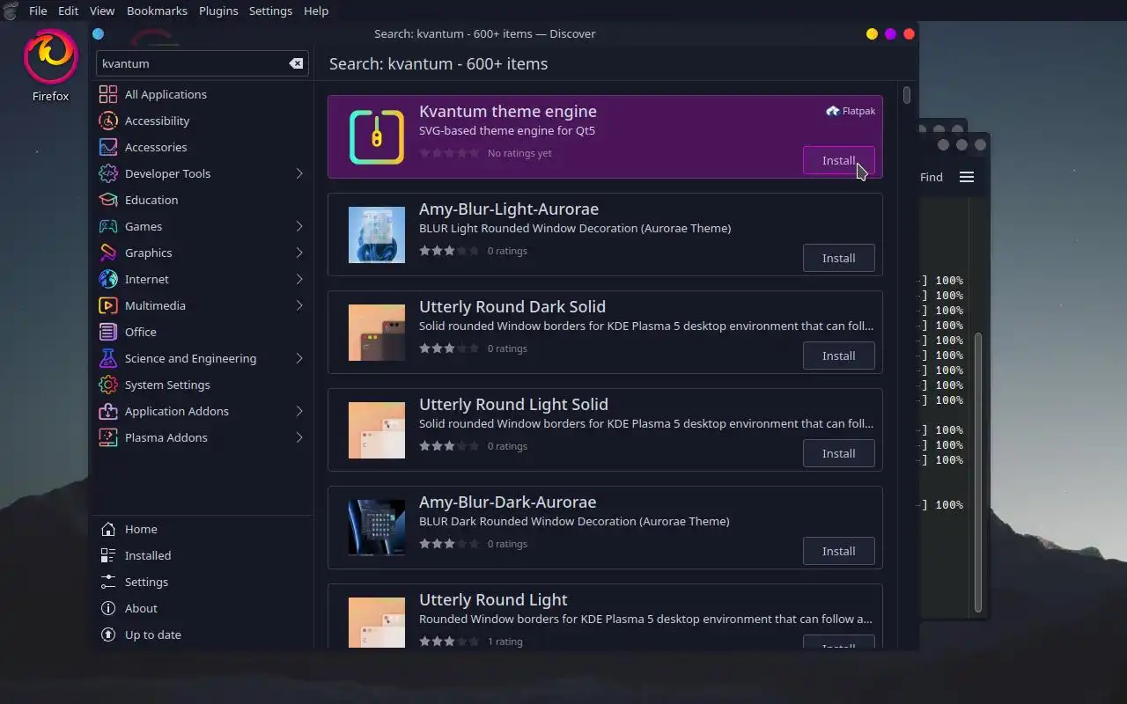1127x704 pixels.
Task: Click the Kvantum theme engine app icon
Action: click(x=377, y=136)
